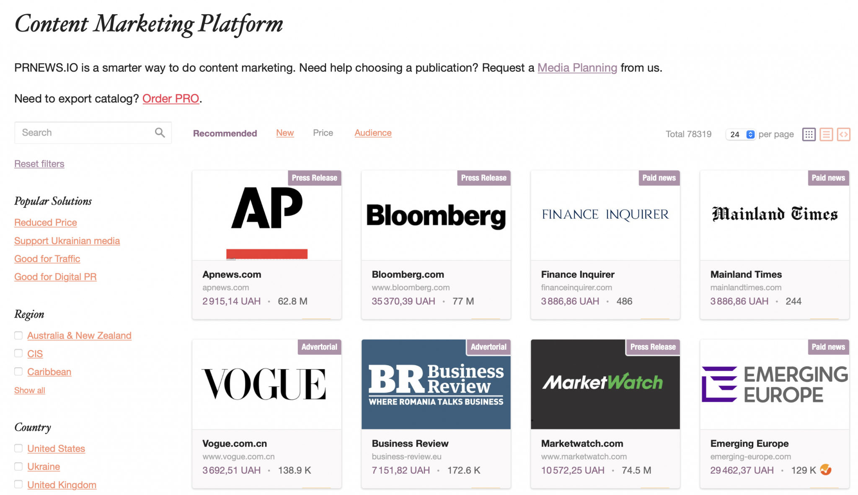Click the search magnifier icon
Screen dimensions: 858x495
tap(160, 132)
